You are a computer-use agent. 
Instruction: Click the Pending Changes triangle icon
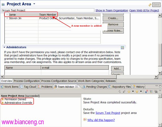tap(84, 87)
